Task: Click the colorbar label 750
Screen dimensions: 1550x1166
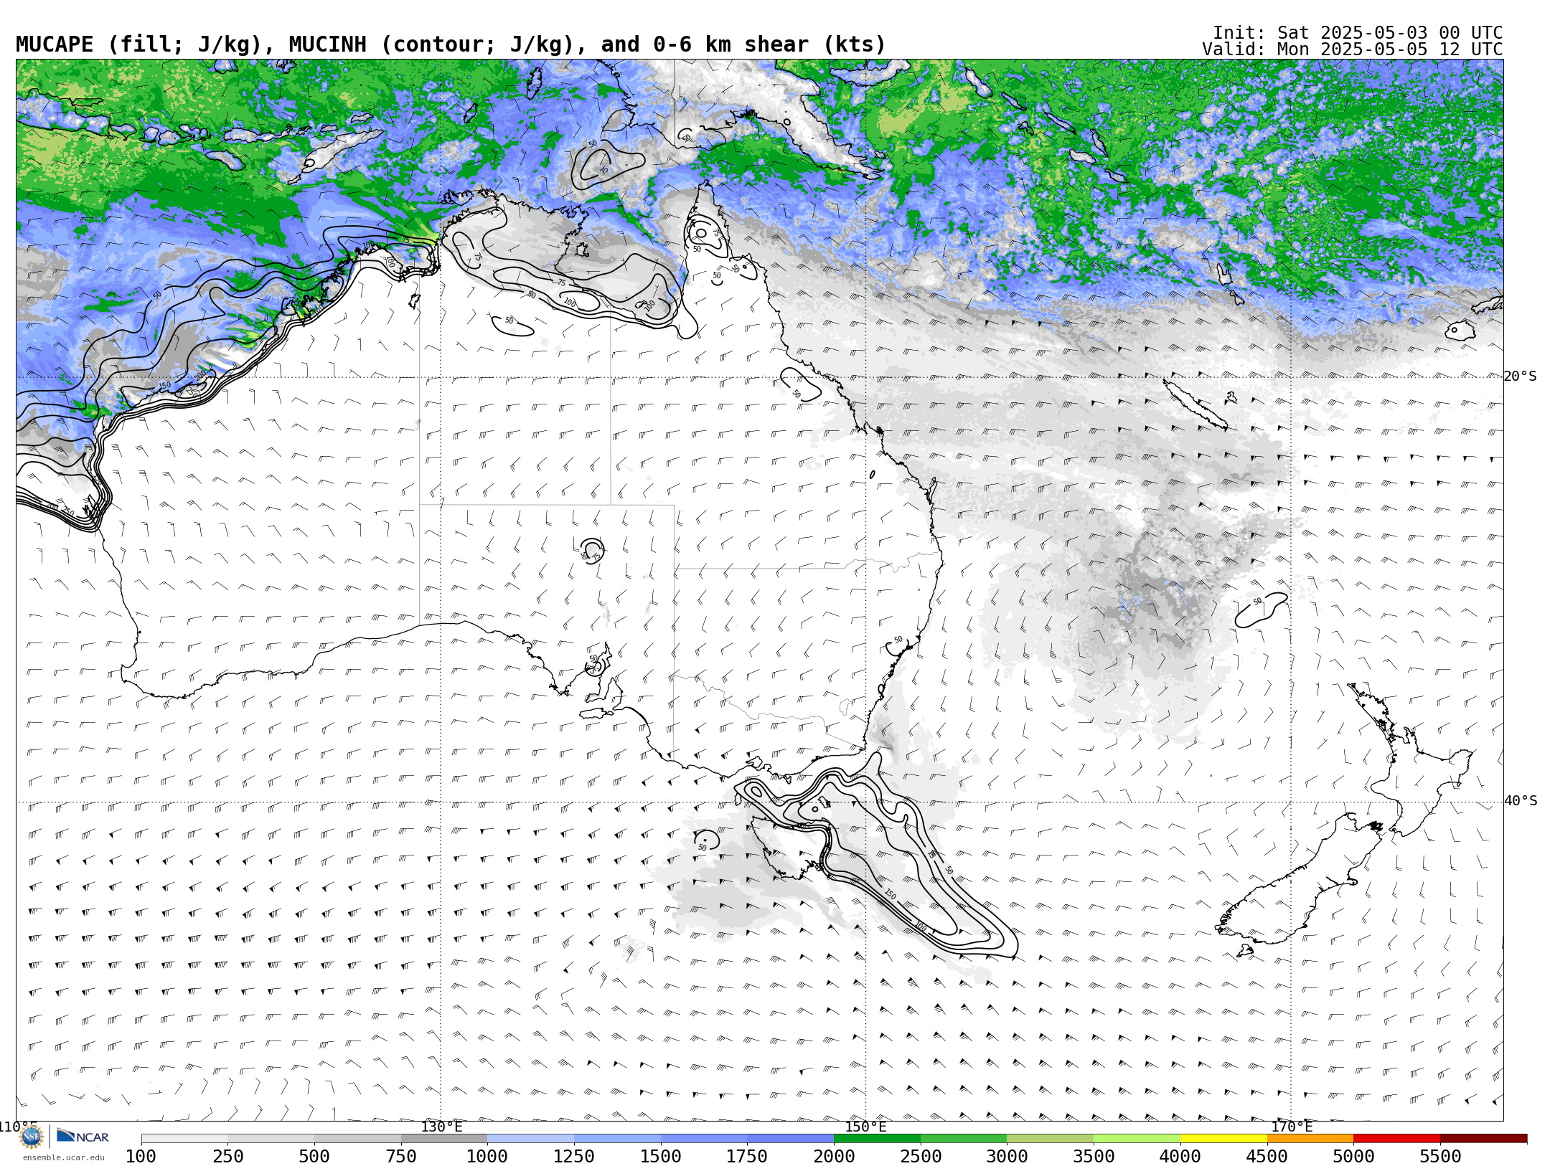Action: click(401, 1157)
